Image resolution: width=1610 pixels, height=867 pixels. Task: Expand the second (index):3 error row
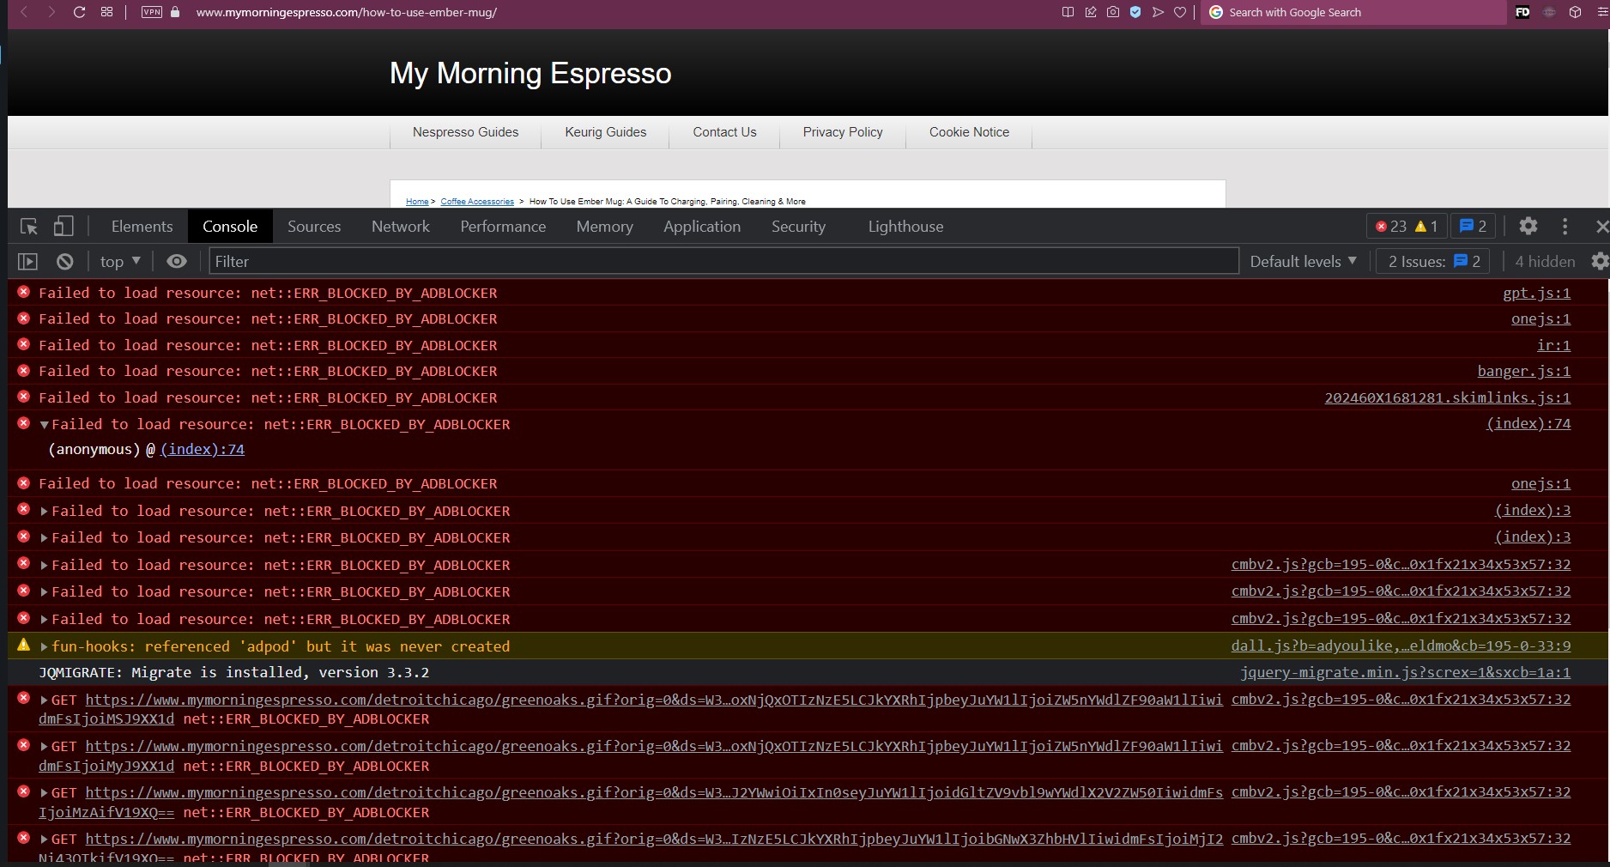(x=45, y=538)
